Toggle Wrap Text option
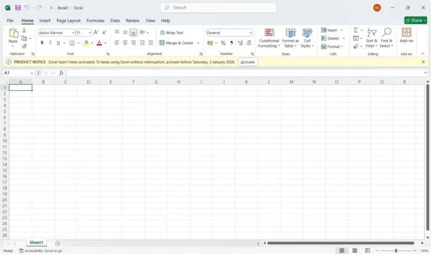 click(171, 33)
